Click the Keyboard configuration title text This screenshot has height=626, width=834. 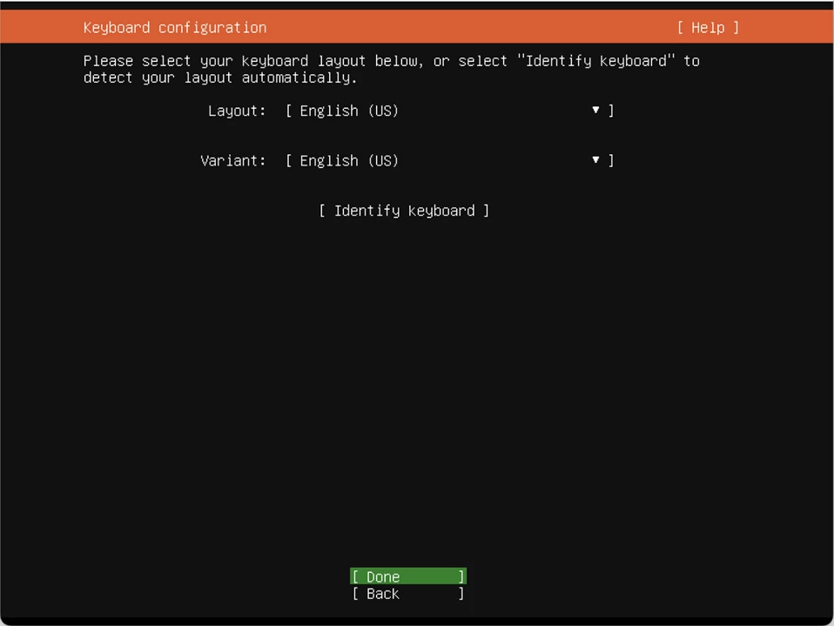point(175,28)
